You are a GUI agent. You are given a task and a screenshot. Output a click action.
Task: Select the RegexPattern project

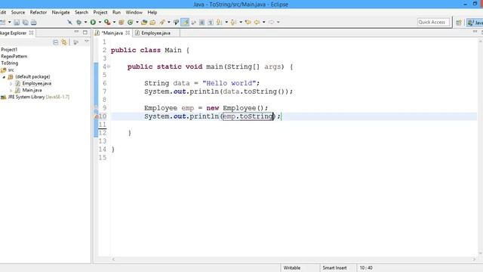point(14,57)
